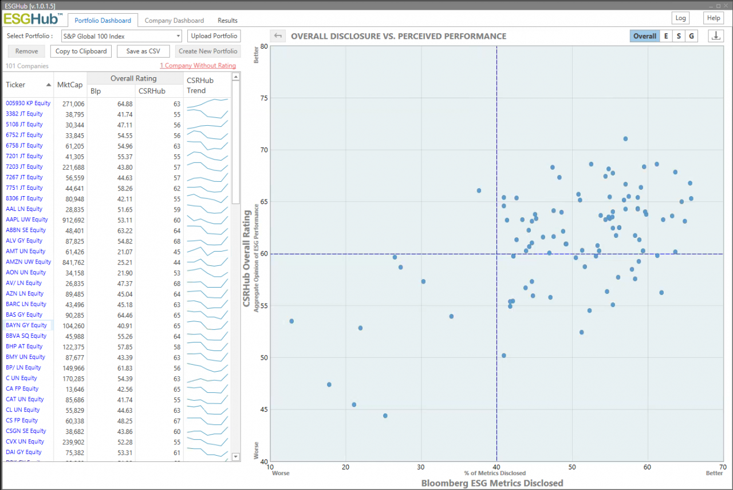Click the back arrow icon beside chart title
Viewport: 733px width, 490px height.
(x=278, y=36)
